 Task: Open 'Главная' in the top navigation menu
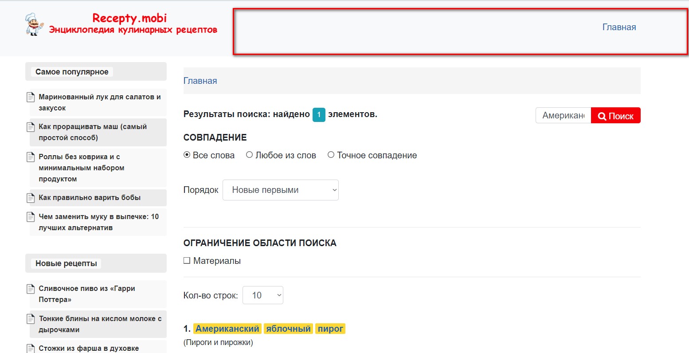point(619,27)
